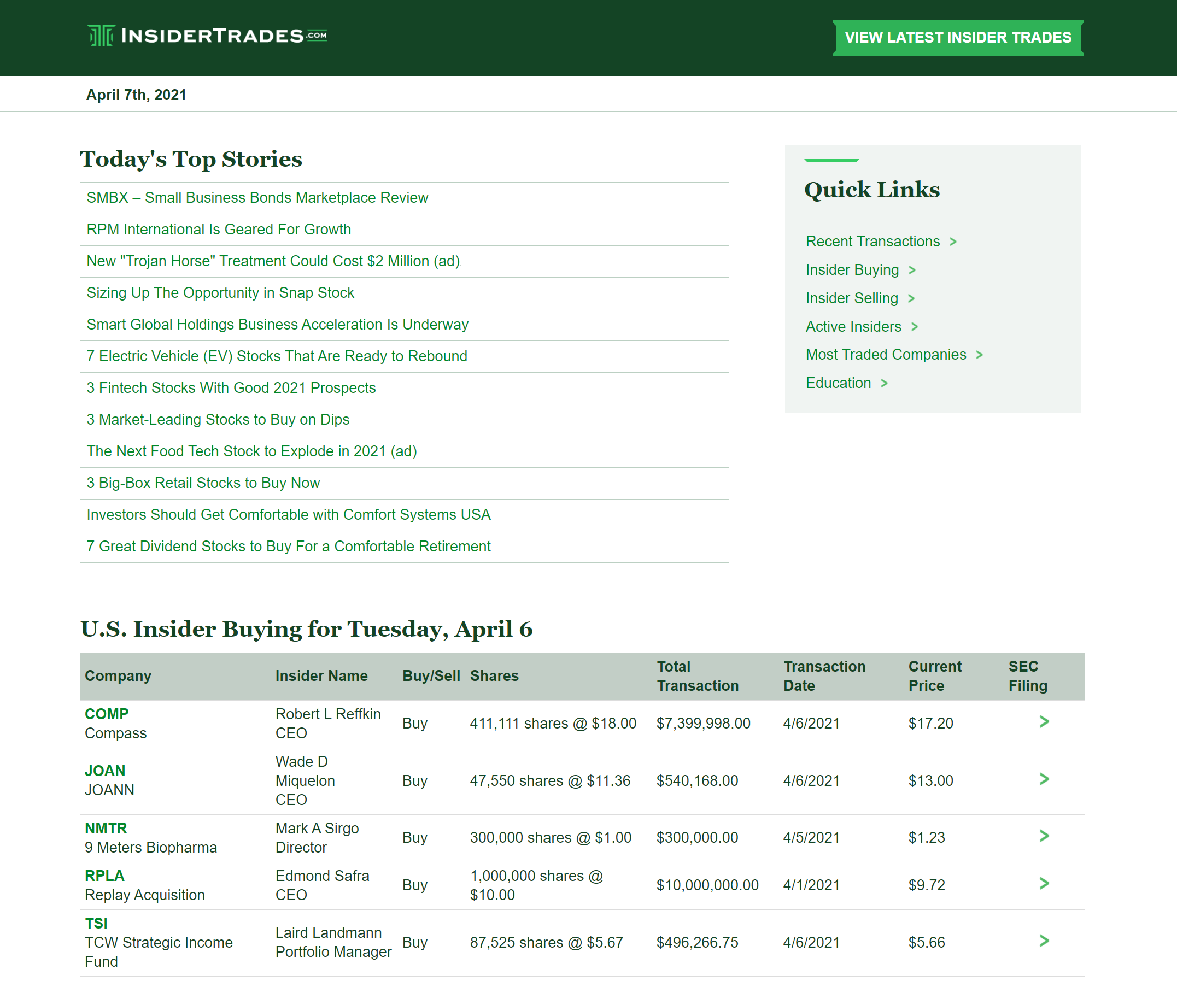Open Insider Selling quick link
1177x987 pixels.
pyautogui.click(x=851, y=298)
